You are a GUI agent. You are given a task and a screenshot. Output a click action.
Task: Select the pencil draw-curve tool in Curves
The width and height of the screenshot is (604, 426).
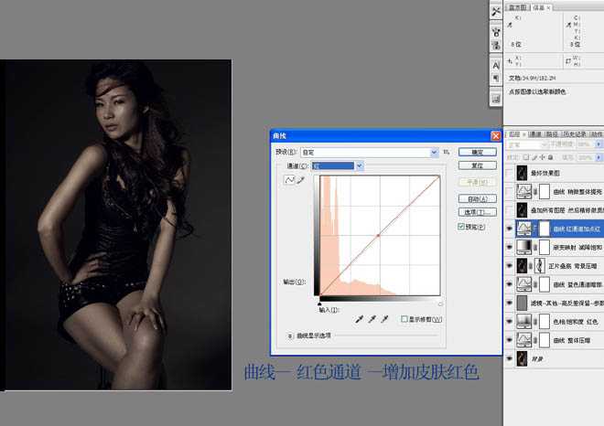coord(301,180)
